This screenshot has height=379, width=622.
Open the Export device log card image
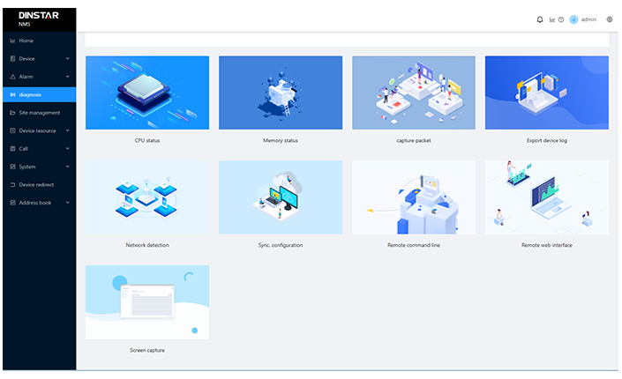point(547,93)
